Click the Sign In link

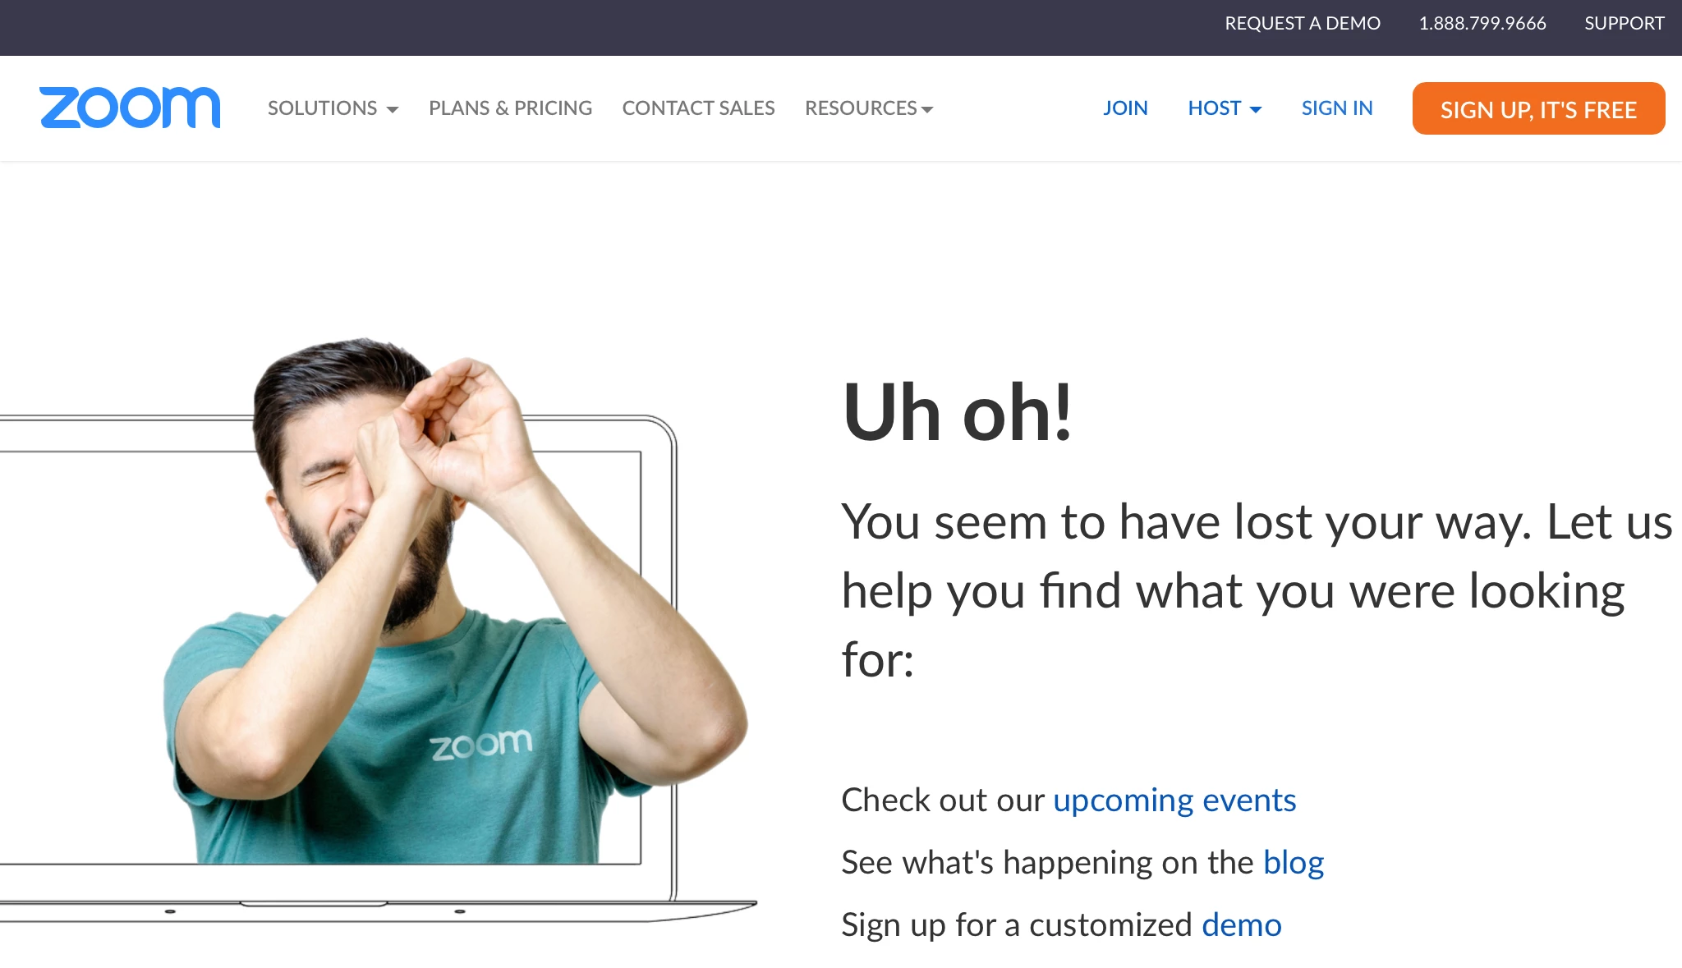click(1337, 108)
